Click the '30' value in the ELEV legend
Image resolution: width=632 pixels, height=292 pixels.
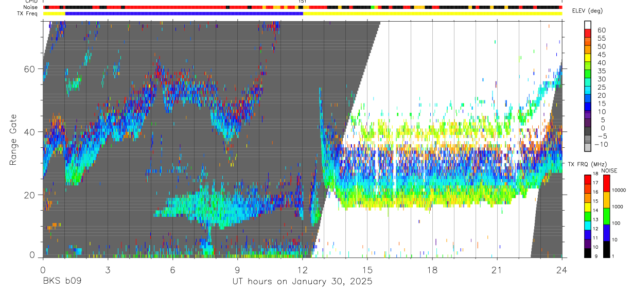pyautogui.click(x=601, y=79)
